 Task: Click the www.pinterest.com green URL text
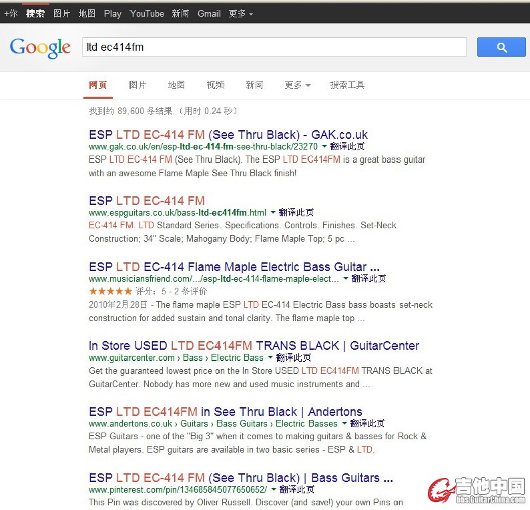click(178, 489)
